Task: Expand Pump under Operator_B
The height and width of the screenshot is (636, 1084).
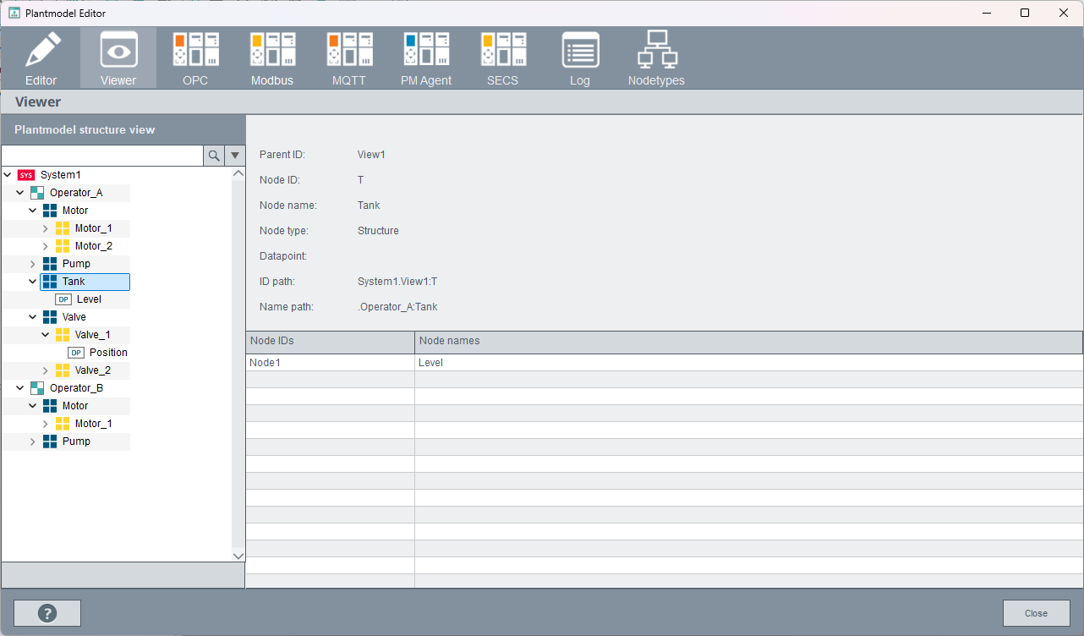Action: click(x=33, y=441)
